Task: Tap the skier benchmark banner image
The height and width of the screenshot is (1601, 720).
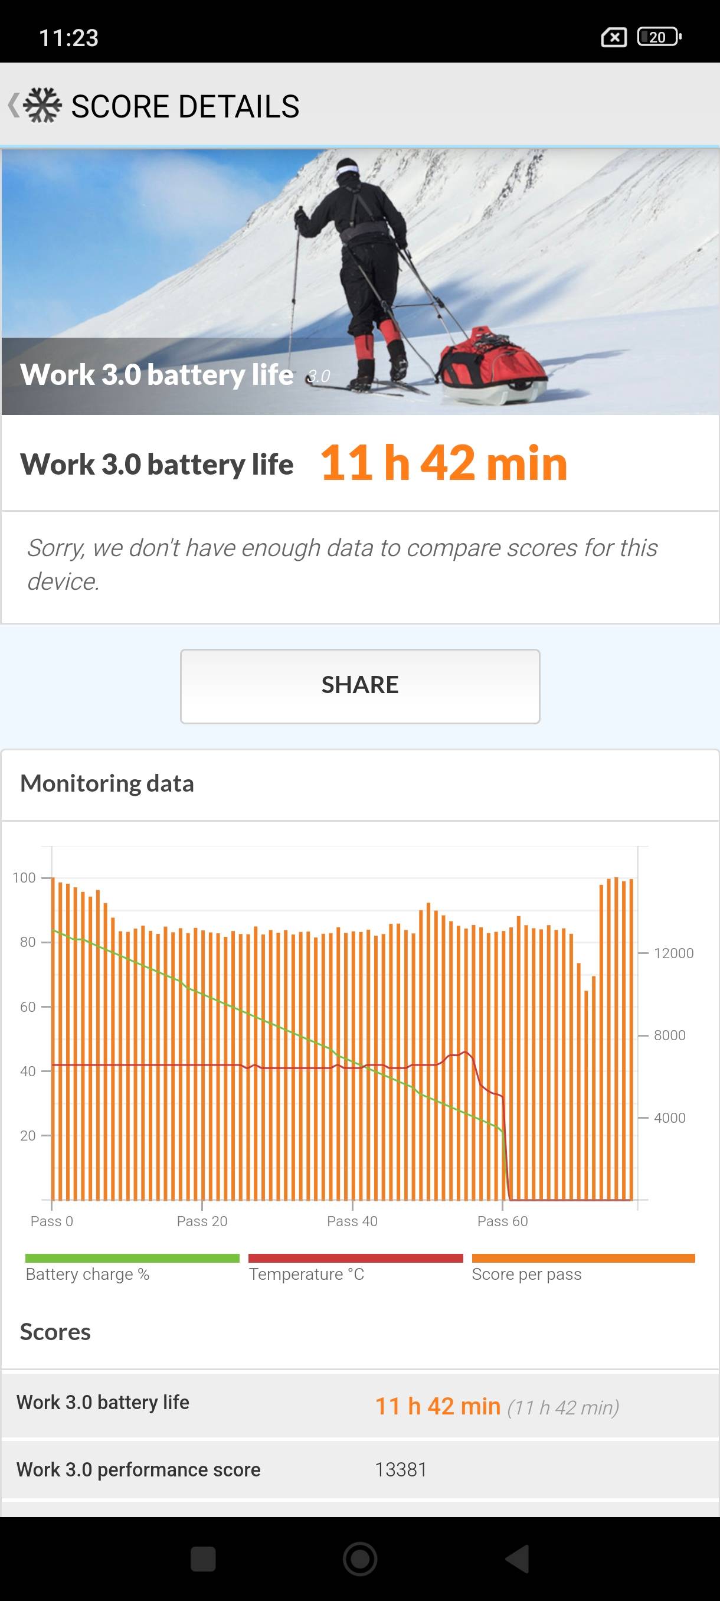Action: [359, 281]
